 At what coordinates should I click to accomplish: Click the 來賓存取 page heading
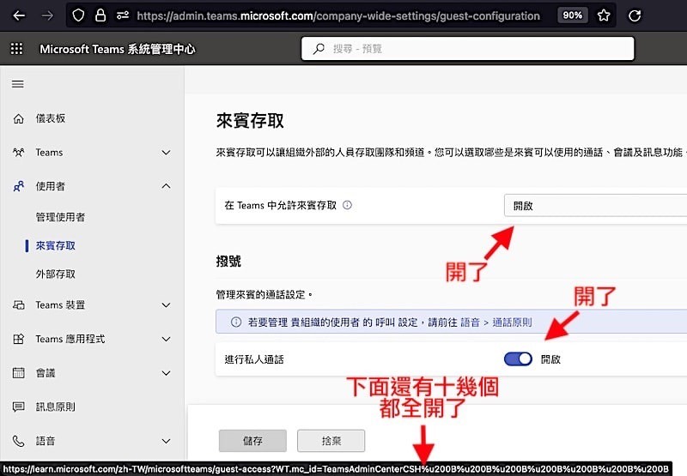tap(250, 121)
